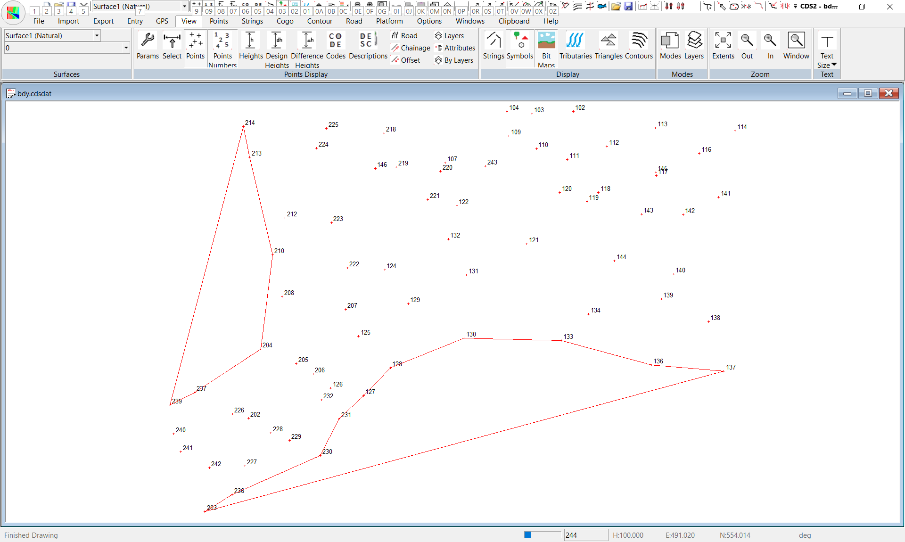The image size is (905, 542).
Task: Click the Chainage option
Action: point(411,48)
